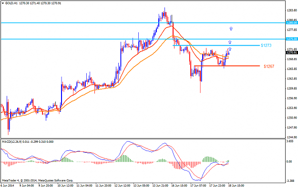The height and width of the screenshot is (188, 298).
Task: Open the chart menu triangle beside GOLD,H1
Action: click(x=3, y=3)
